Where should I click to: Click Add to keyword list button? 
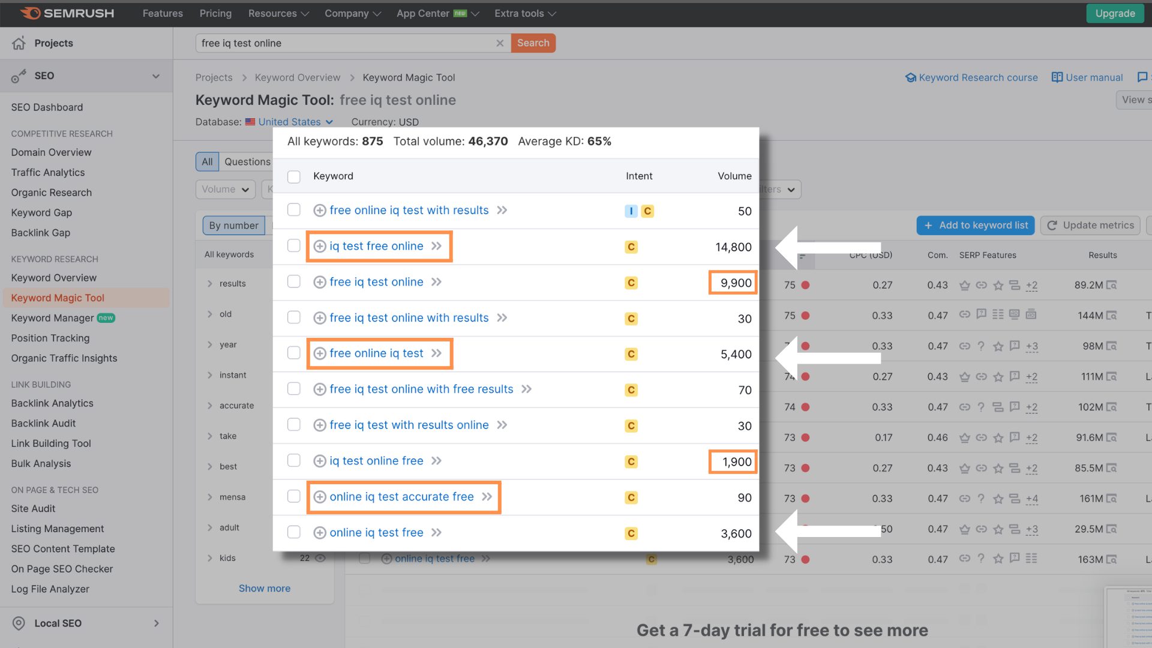coord(976,226)
